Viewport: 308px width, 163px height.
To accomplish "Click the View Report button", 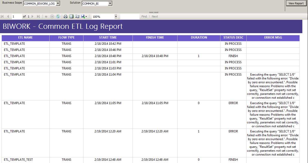I will (296, 3).
